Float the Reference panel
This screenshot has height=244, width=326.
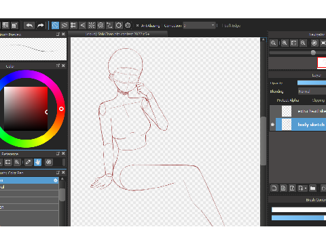click(x=58, y=153)
